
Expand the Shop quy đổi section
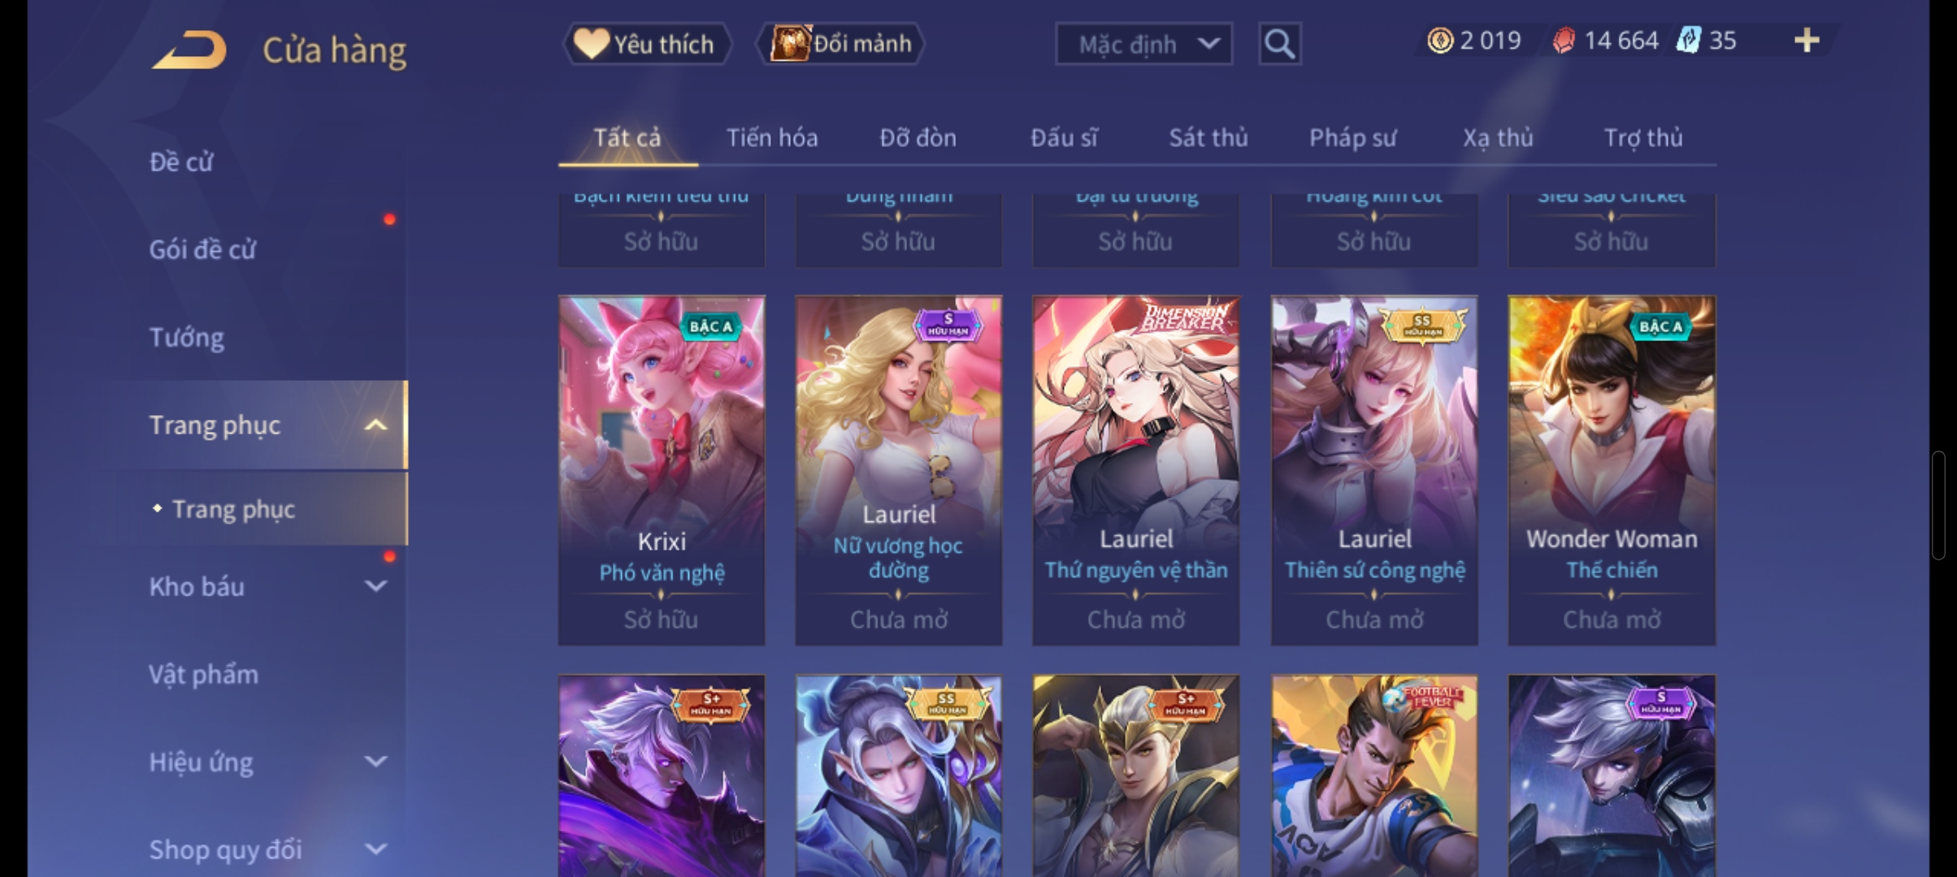(x=375, y=849)
